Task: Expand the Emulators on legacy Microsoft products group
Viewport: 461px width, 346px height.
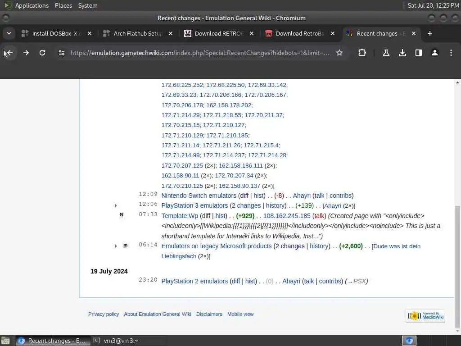Action: click(116, 246)
